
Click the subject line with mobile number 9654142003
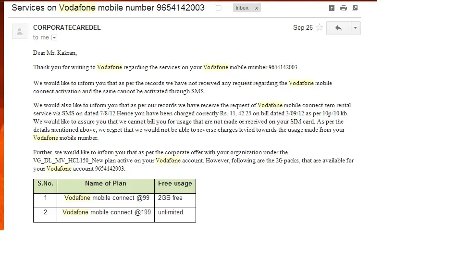coord(108,8)
